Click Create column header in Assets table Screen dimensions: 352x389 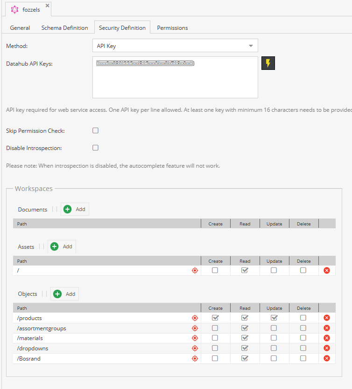[x=216, y=261]
